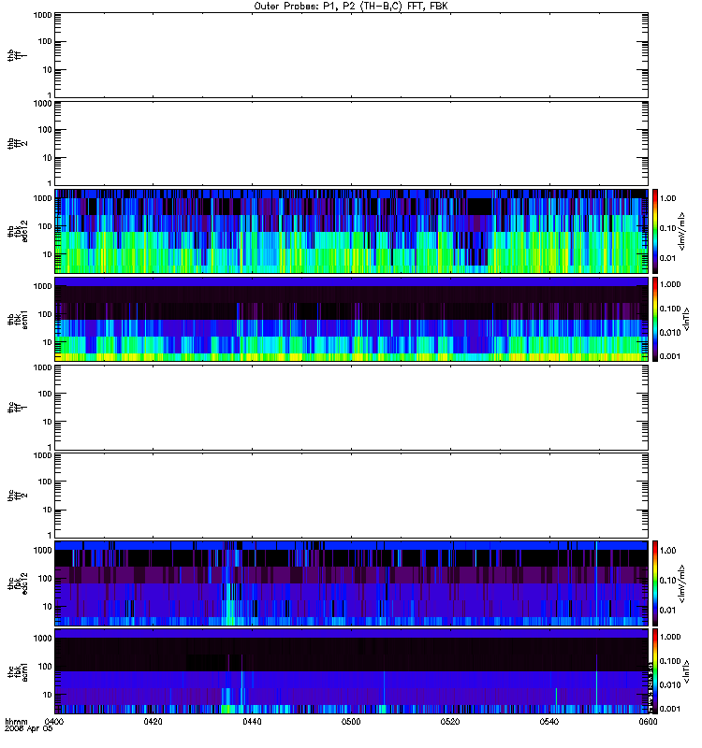Click the '0.10' value on thb edc12 colorbar
The height and width of the screenshot is (748, 702).
(x=667, y=228)
